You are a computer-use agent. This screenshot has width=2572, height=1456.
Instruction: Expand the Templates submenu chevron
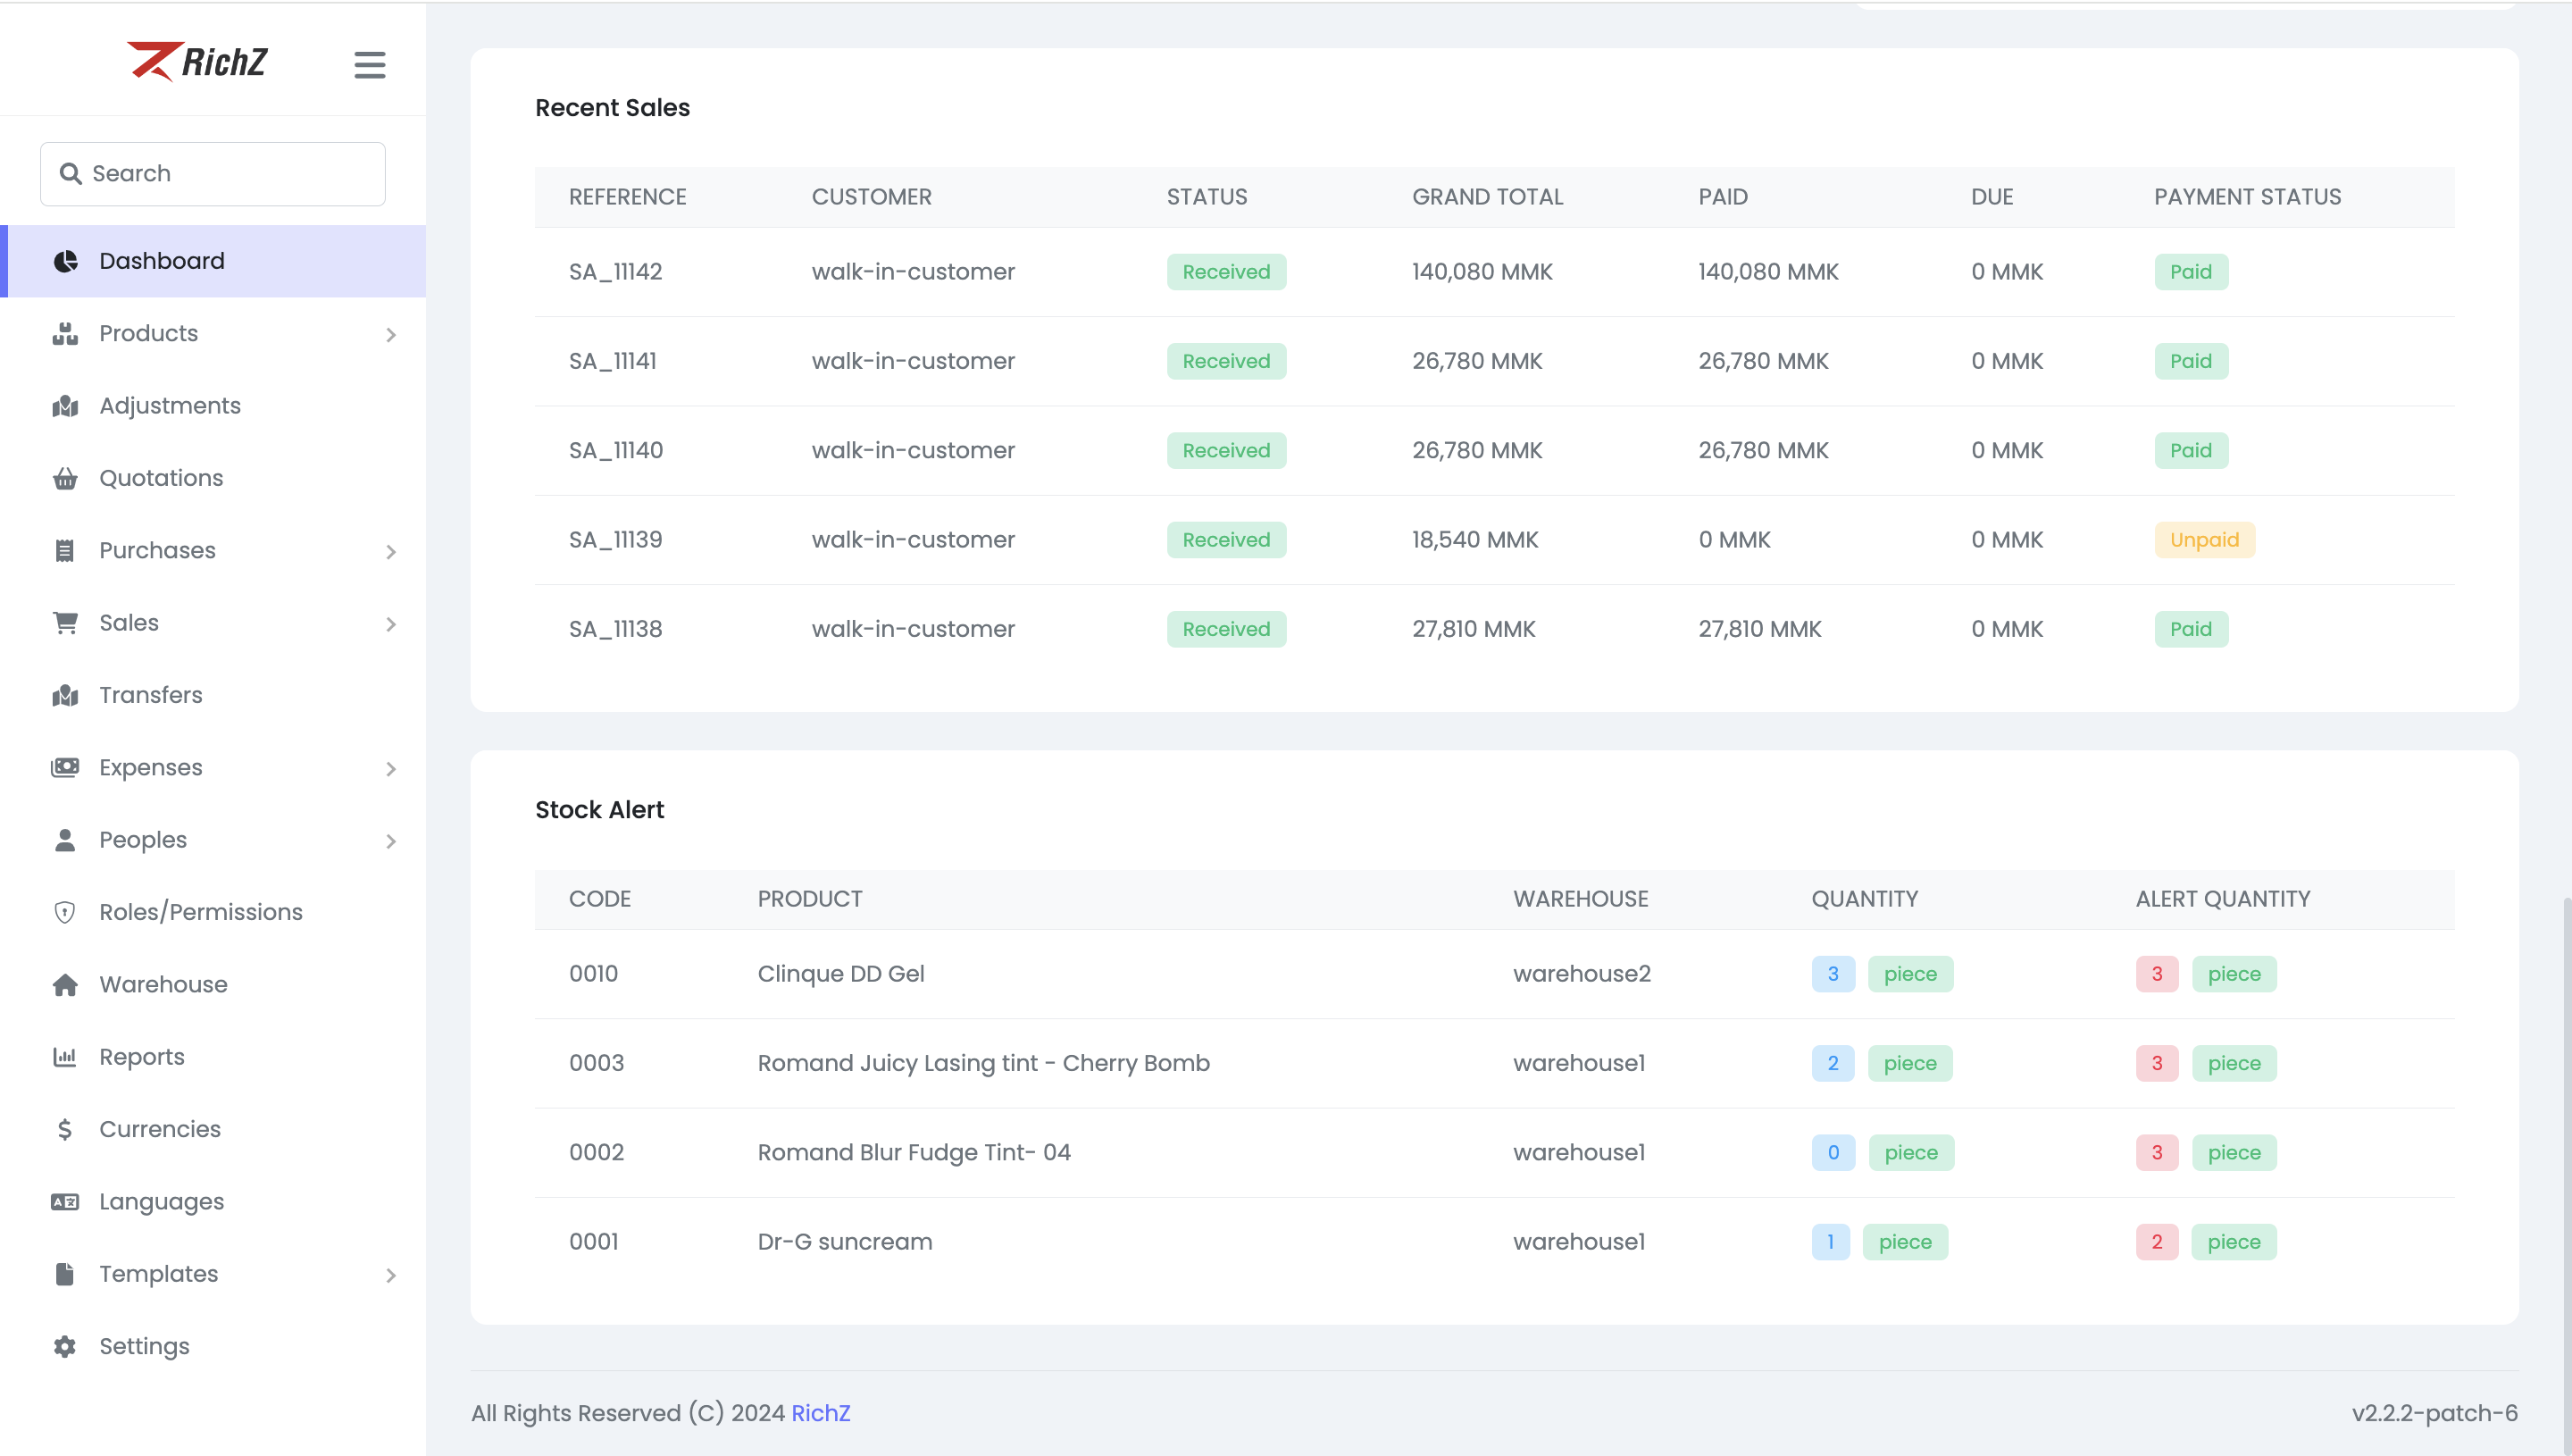(x=391, y=1275)
